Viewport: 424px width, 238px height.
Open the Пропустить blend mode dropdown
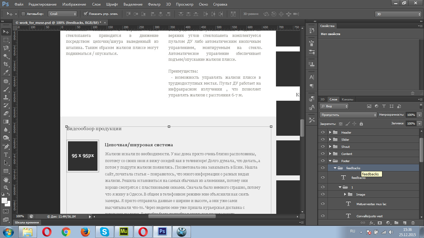[x=348, y=115]
